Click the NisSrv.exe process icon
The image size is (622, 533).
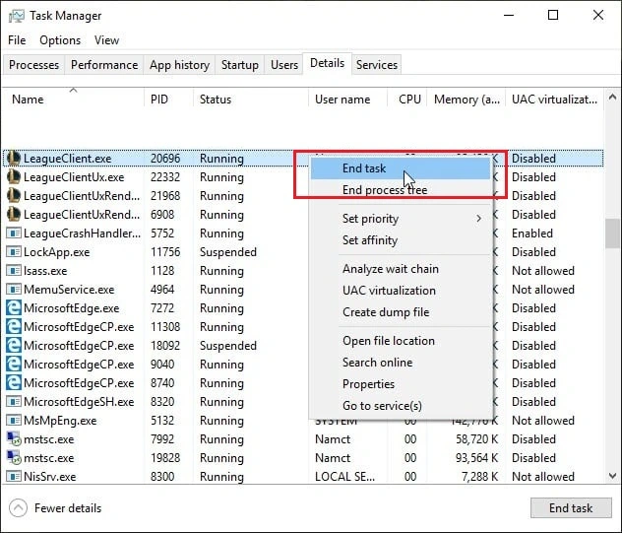[x=14, y=476]
